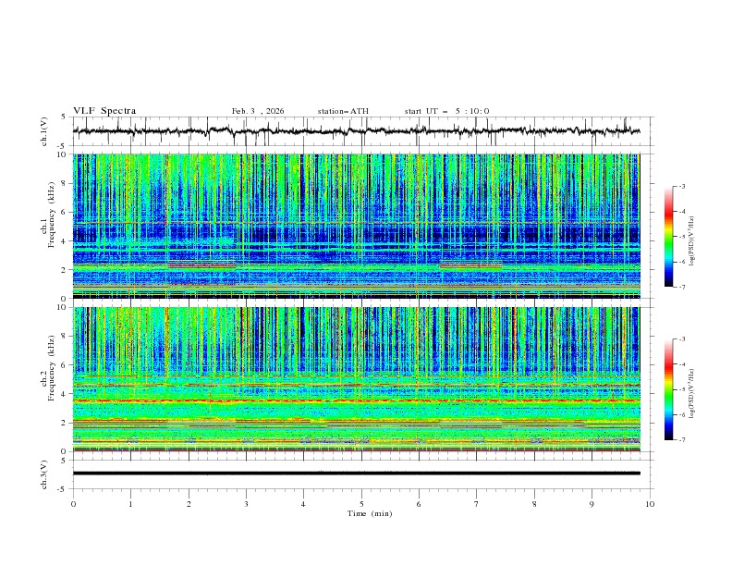This screenshot has width=732, height=566.
Task: Click the "5" tick on ch.3(V) axis
Action: (x=64, y=460)
